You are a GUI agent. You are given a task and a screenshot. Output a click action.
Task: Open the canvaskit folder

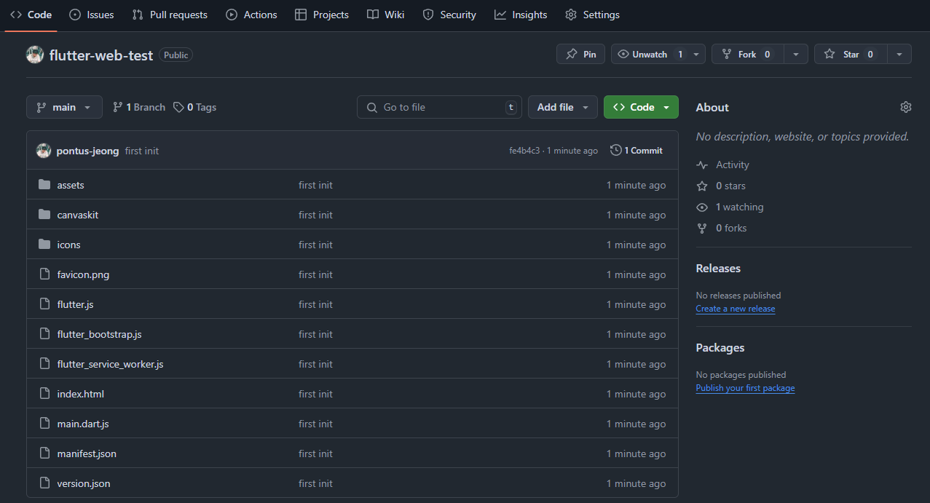coord(78,215)
